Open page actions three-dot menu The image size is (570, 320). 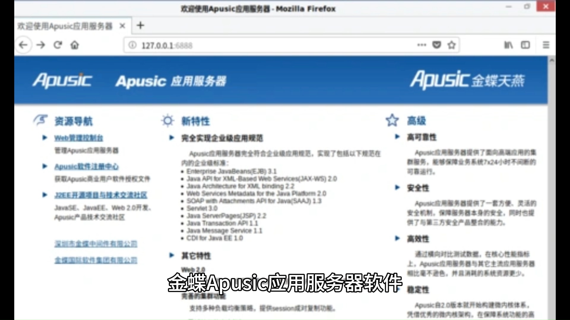[x=422, y=45]
